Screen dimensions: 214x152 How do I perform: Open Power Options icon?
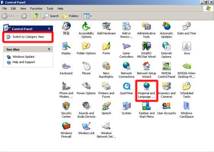tap(86, 88)
